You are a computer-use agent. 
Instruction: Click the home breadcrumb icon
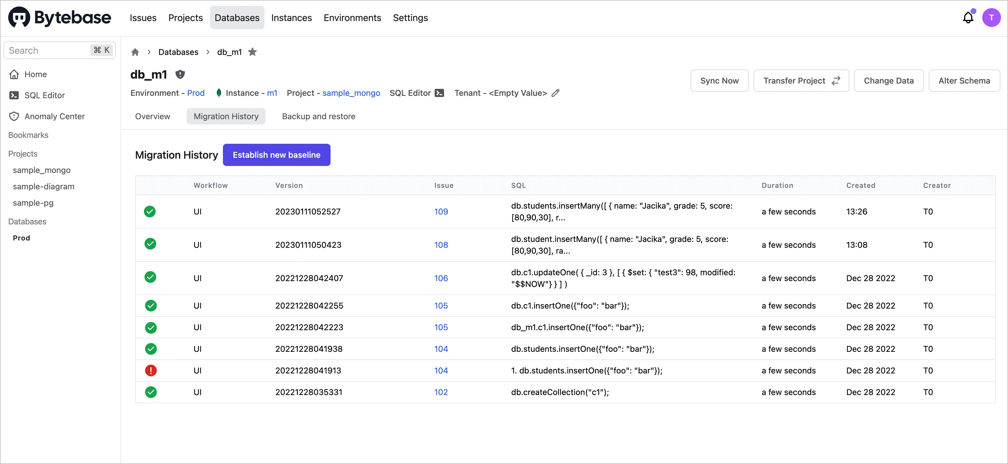pyautogui.click(x=135, y=52)
